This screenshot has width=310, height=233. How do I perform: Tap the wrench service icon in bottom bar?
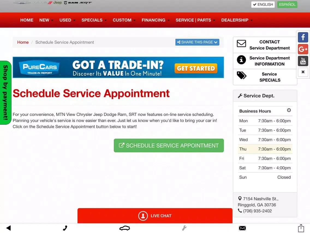[184, 228]
